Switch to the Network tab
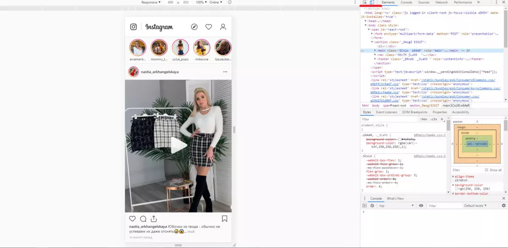 pos(442,3)
